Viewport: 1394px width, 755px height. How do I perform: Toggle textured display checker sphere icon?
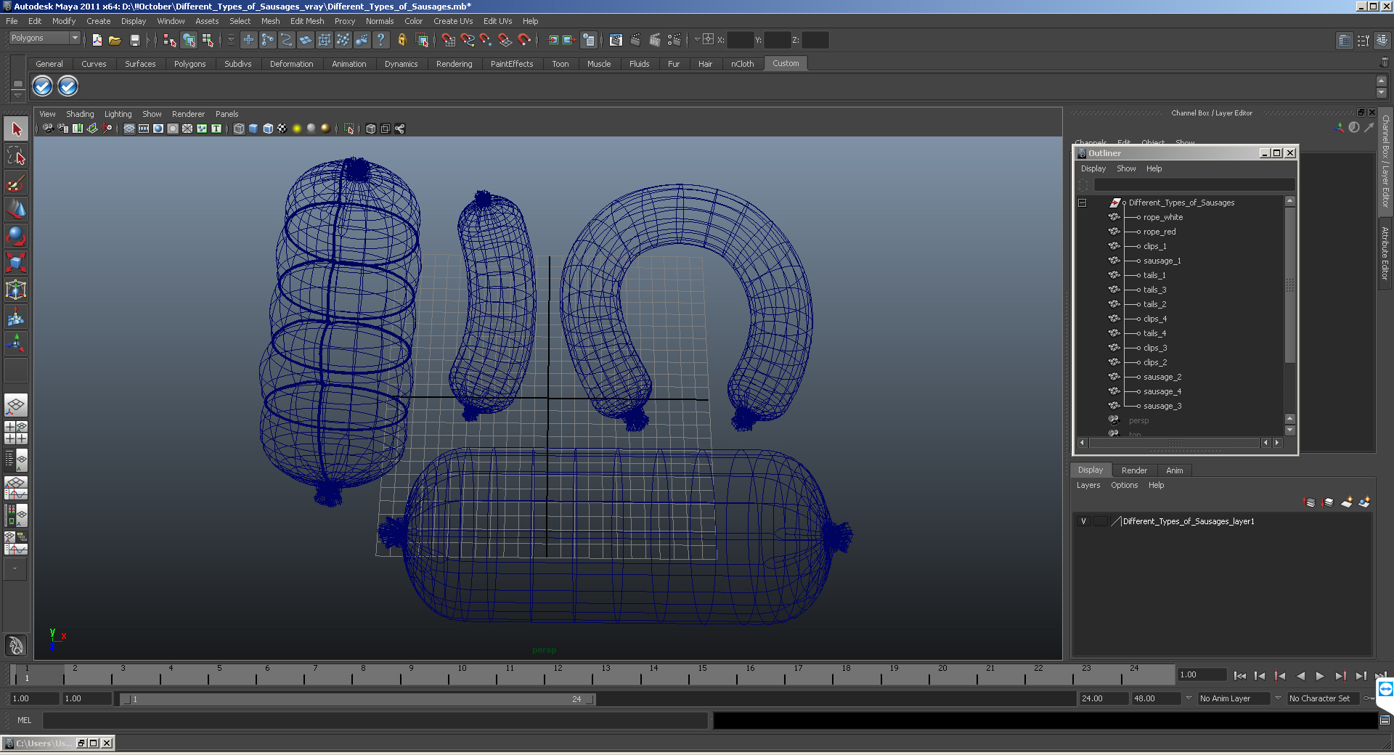click(282, 128)
